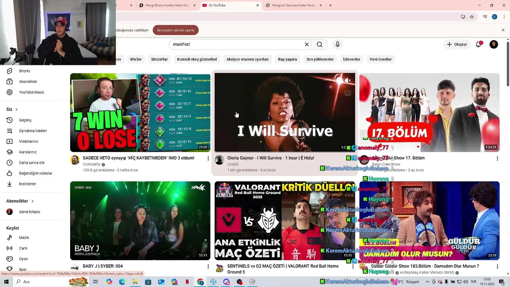
Task: Open options menu for SADECE VETO video
Action: click(208, 158)
